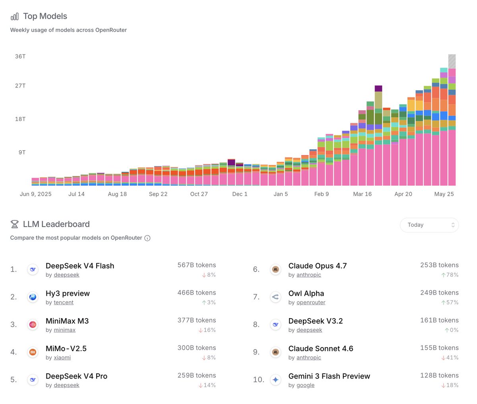
Task: Click the 36T y-axis label
Action: [x=20, y=56]
